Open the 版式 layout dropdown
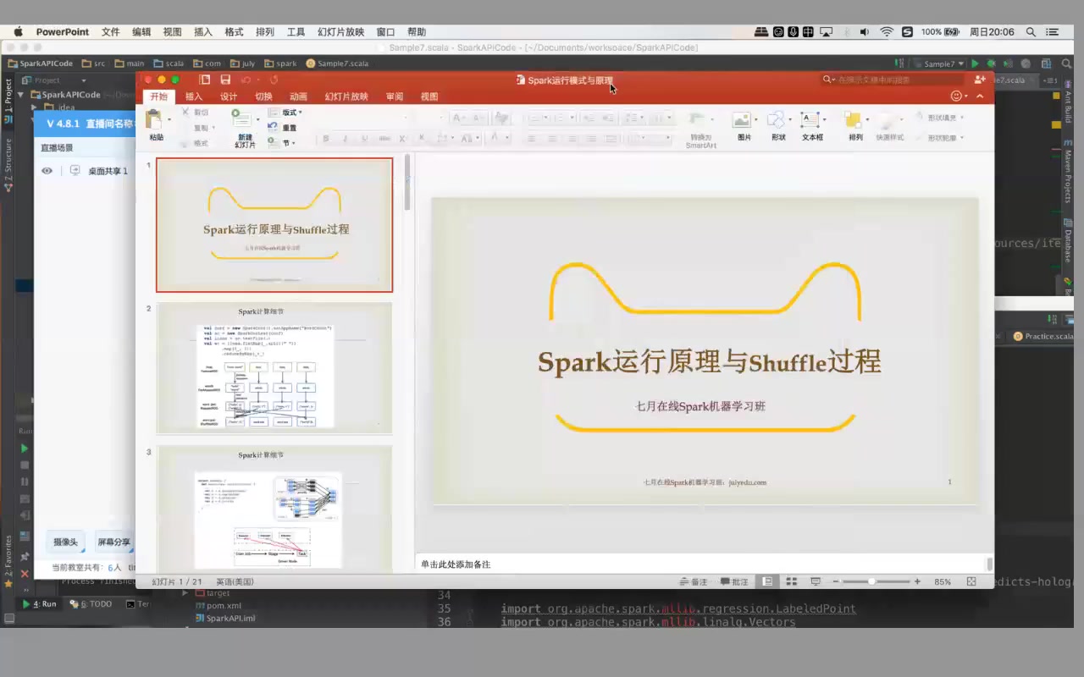The height and width of the screenshot is (677, 1084). [285, 112]
